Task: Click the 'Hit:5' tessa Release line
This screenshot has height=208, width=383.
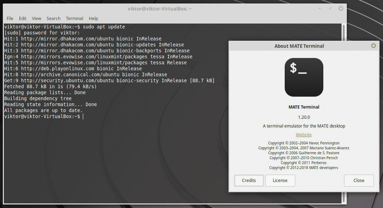Action: coord(95,63)
